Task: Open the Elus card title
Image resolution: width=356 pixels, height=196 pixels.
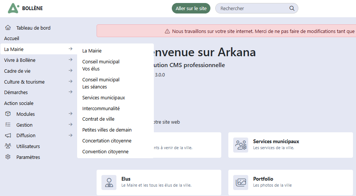Action: [x=126, y=179]
